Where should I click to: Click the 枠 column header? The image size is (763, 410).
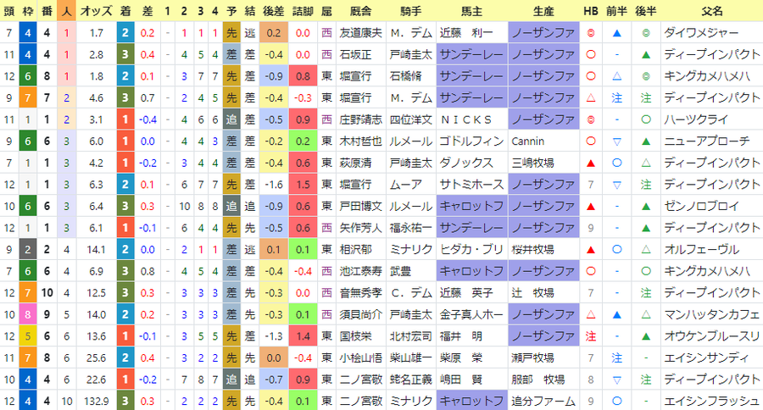click(x=28, y=11)
